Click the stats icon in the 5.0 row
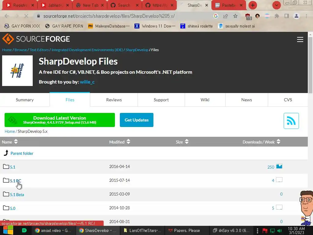 279,207
